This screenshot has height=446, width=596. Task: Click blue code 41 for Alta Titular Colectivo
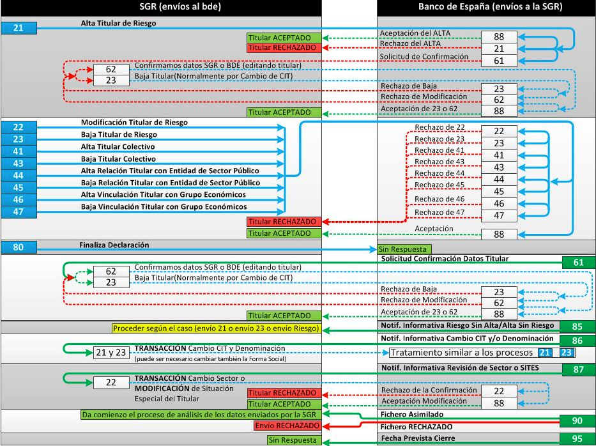[19, 151]
